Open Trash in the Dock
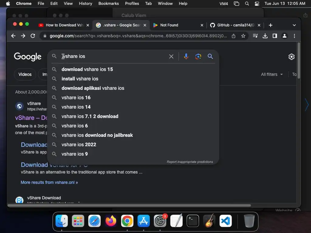This screenshot has height=233, width=311. pos(249,221)
